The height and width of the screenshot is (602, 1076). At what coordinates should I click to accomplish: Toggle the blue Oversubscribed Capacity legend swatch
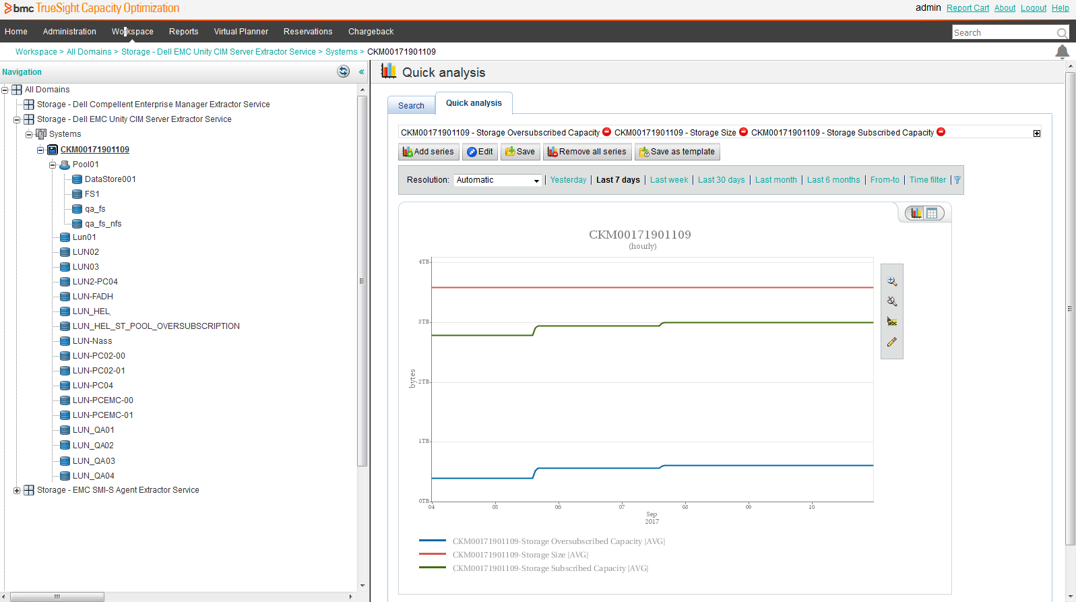(x=433, y=541)
